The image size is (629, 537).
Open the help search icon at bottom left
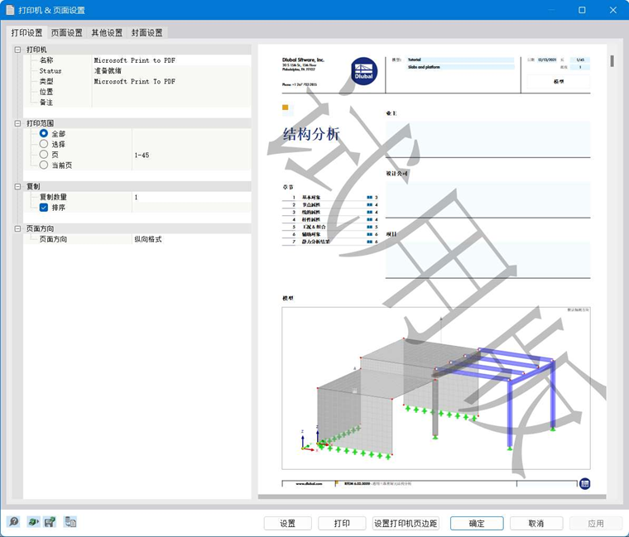(13, 522)
